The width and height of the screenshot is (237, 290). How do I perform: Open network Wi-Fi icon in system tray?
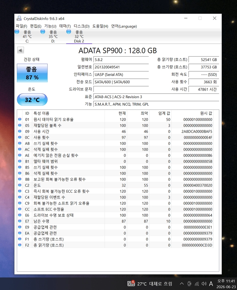pos(197,284)
